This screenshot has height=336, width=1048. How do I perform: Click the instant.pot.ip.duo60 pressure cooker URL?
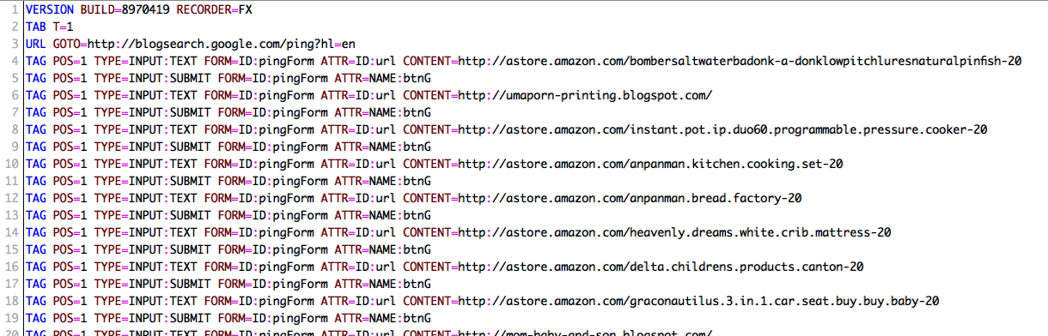point(722,129)
